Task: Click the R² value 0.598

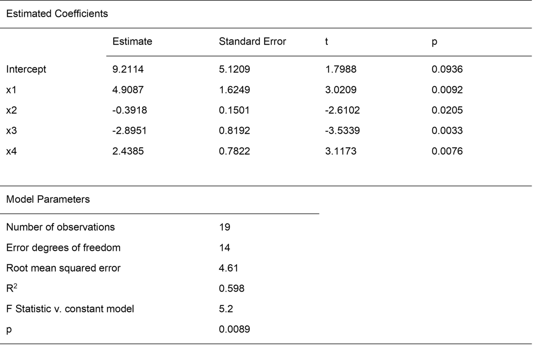Action: [x=232, y=289]
